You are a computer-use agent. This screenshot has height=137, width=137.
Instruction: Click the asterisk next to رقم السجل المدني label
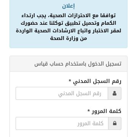(70, 80)
